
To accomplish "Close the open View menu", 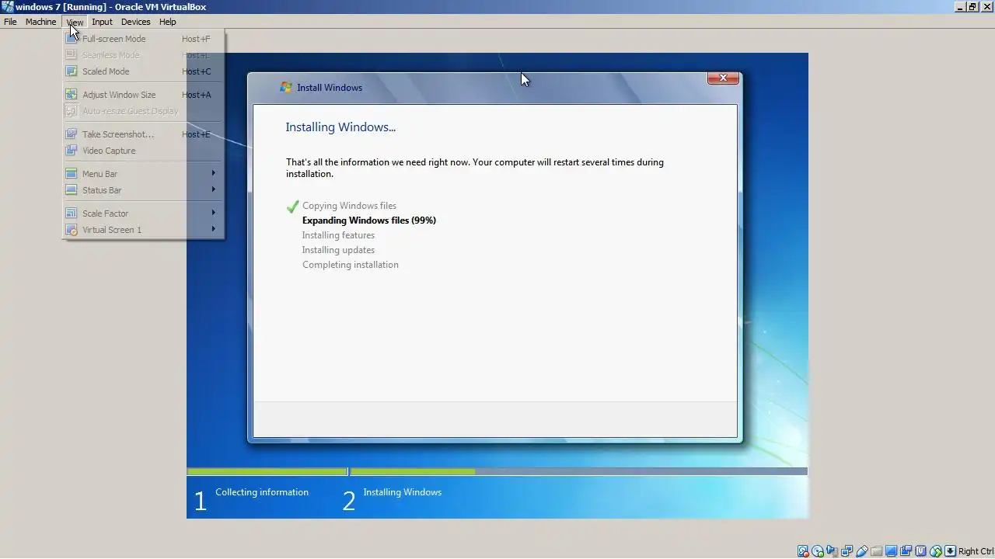I will point(75,22).
